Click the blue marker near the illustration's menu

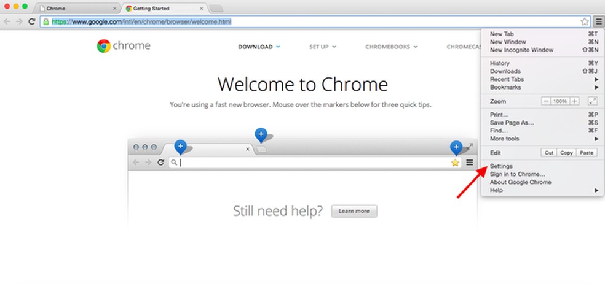pyautogui.click(x=456, y=148)
